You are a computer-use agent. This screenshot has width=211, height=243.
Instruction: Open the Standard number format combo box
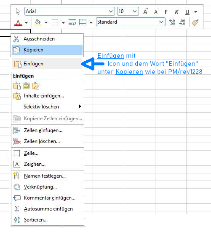click(131, 22)
